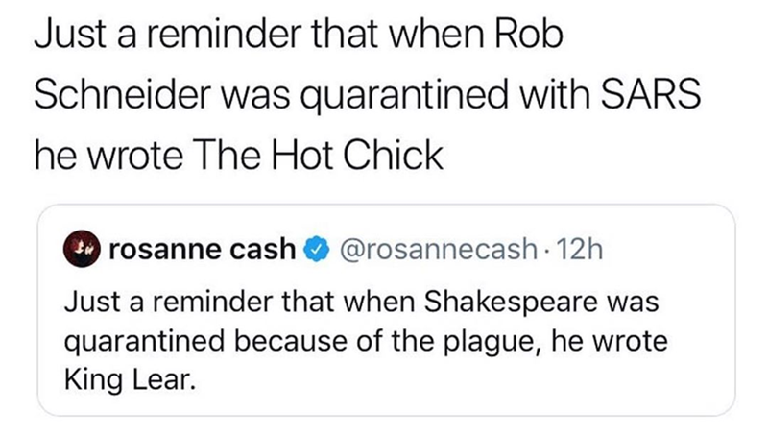Click the blue verified badge
Viewport: 768px width, 437px height.
tap(313, 251)
